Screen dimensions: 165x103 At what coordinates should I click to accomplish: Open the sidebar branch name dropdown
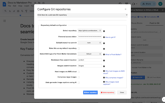tap(146, 40)
